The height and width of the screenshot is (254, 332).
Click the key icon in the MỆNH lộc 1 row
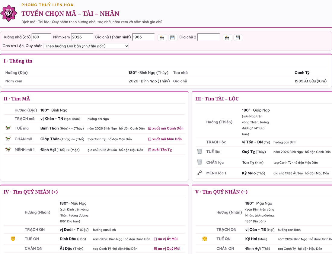(200, 173)
